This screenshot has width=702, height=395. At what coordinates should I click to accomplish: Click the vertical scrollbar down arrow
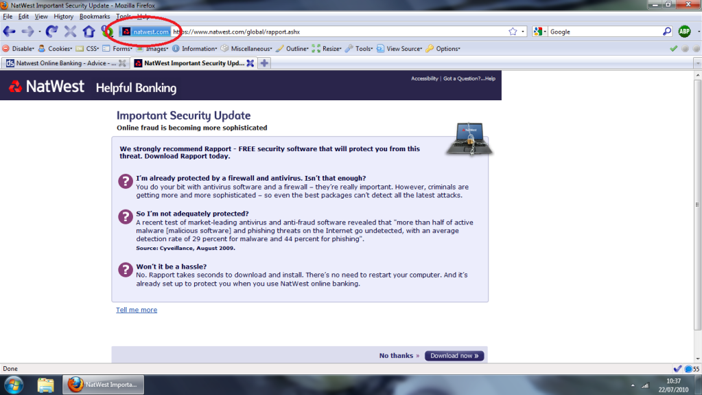pos(697,358)
